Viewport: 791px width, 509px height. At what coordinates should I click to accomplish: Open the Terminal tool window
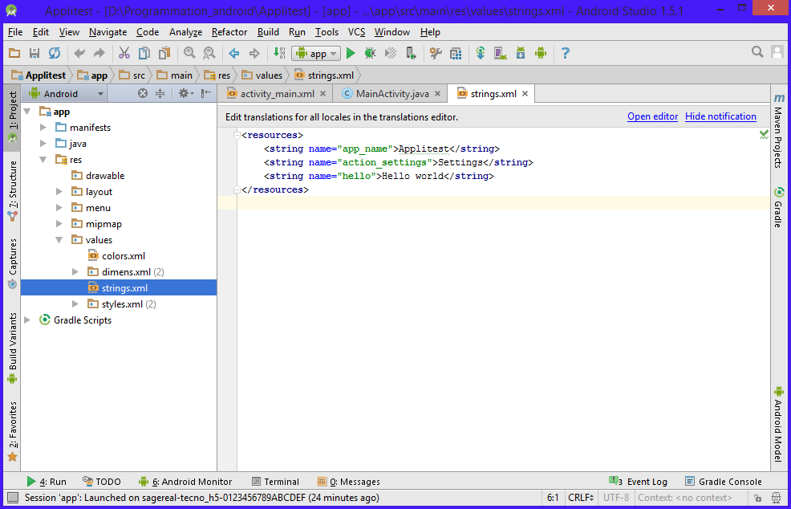[275, 482]
